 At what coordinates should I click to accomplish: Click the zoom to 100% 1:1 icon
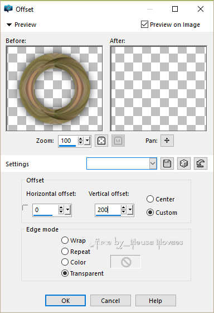(x=118, y=141)
